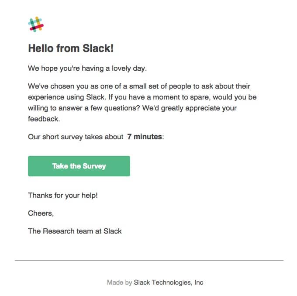
Task: Click the "Thanks for your help!" line
Action: click(x=63, y=195)
